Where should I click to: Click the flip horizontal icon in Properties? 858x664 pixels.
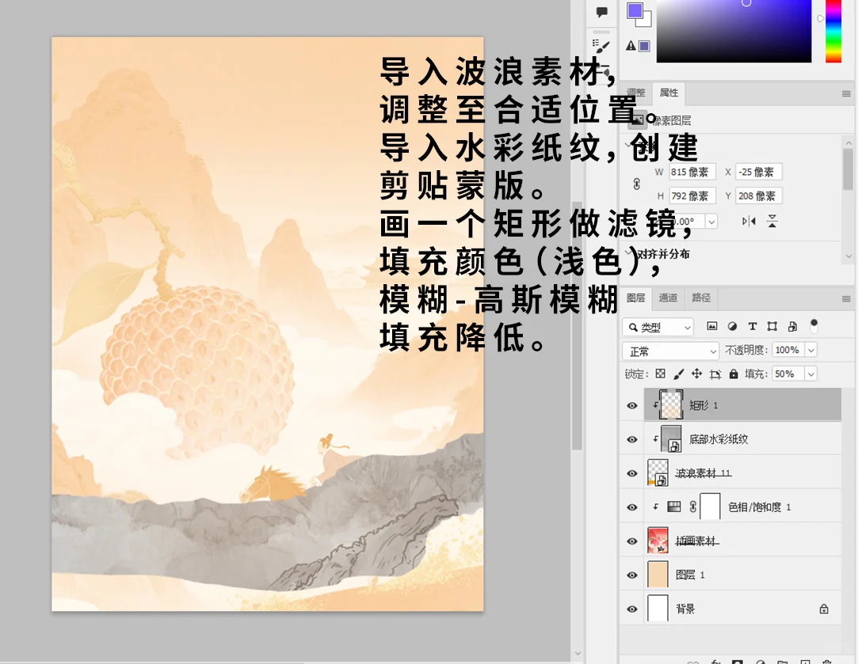[749, 221]
